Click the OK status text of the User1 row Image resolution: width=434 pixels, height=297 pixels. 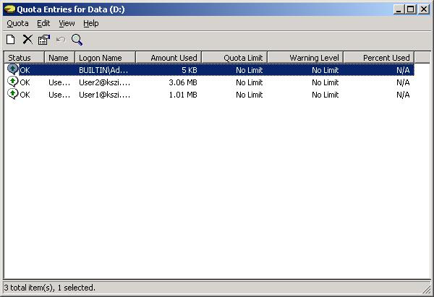coord(25,95)
